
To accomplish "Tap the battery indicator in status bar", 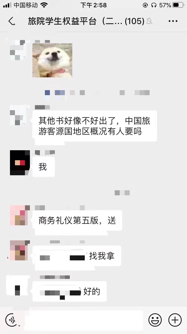I will (x=178, y=5).
